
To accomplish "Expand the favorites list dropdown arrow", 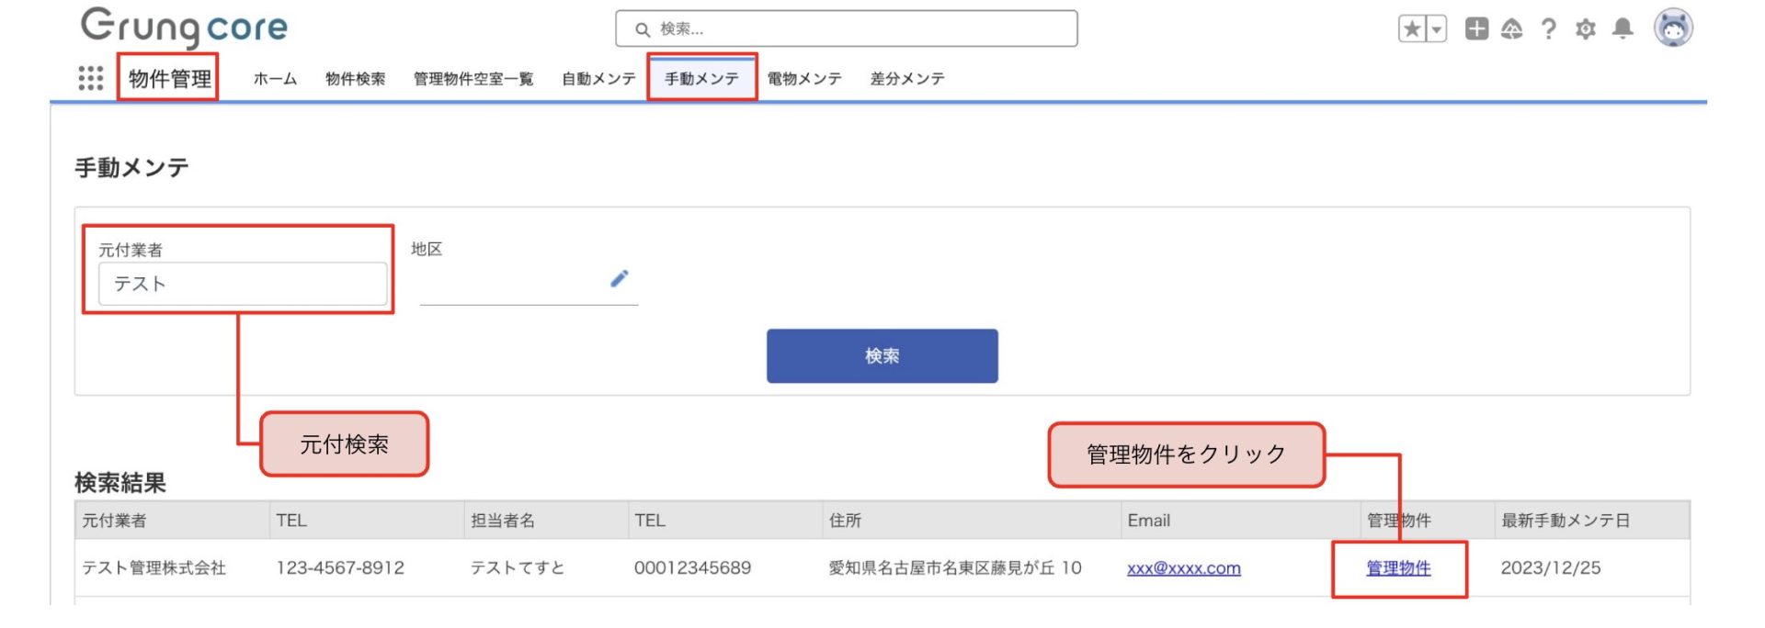I will click(x=1436, y=29).
